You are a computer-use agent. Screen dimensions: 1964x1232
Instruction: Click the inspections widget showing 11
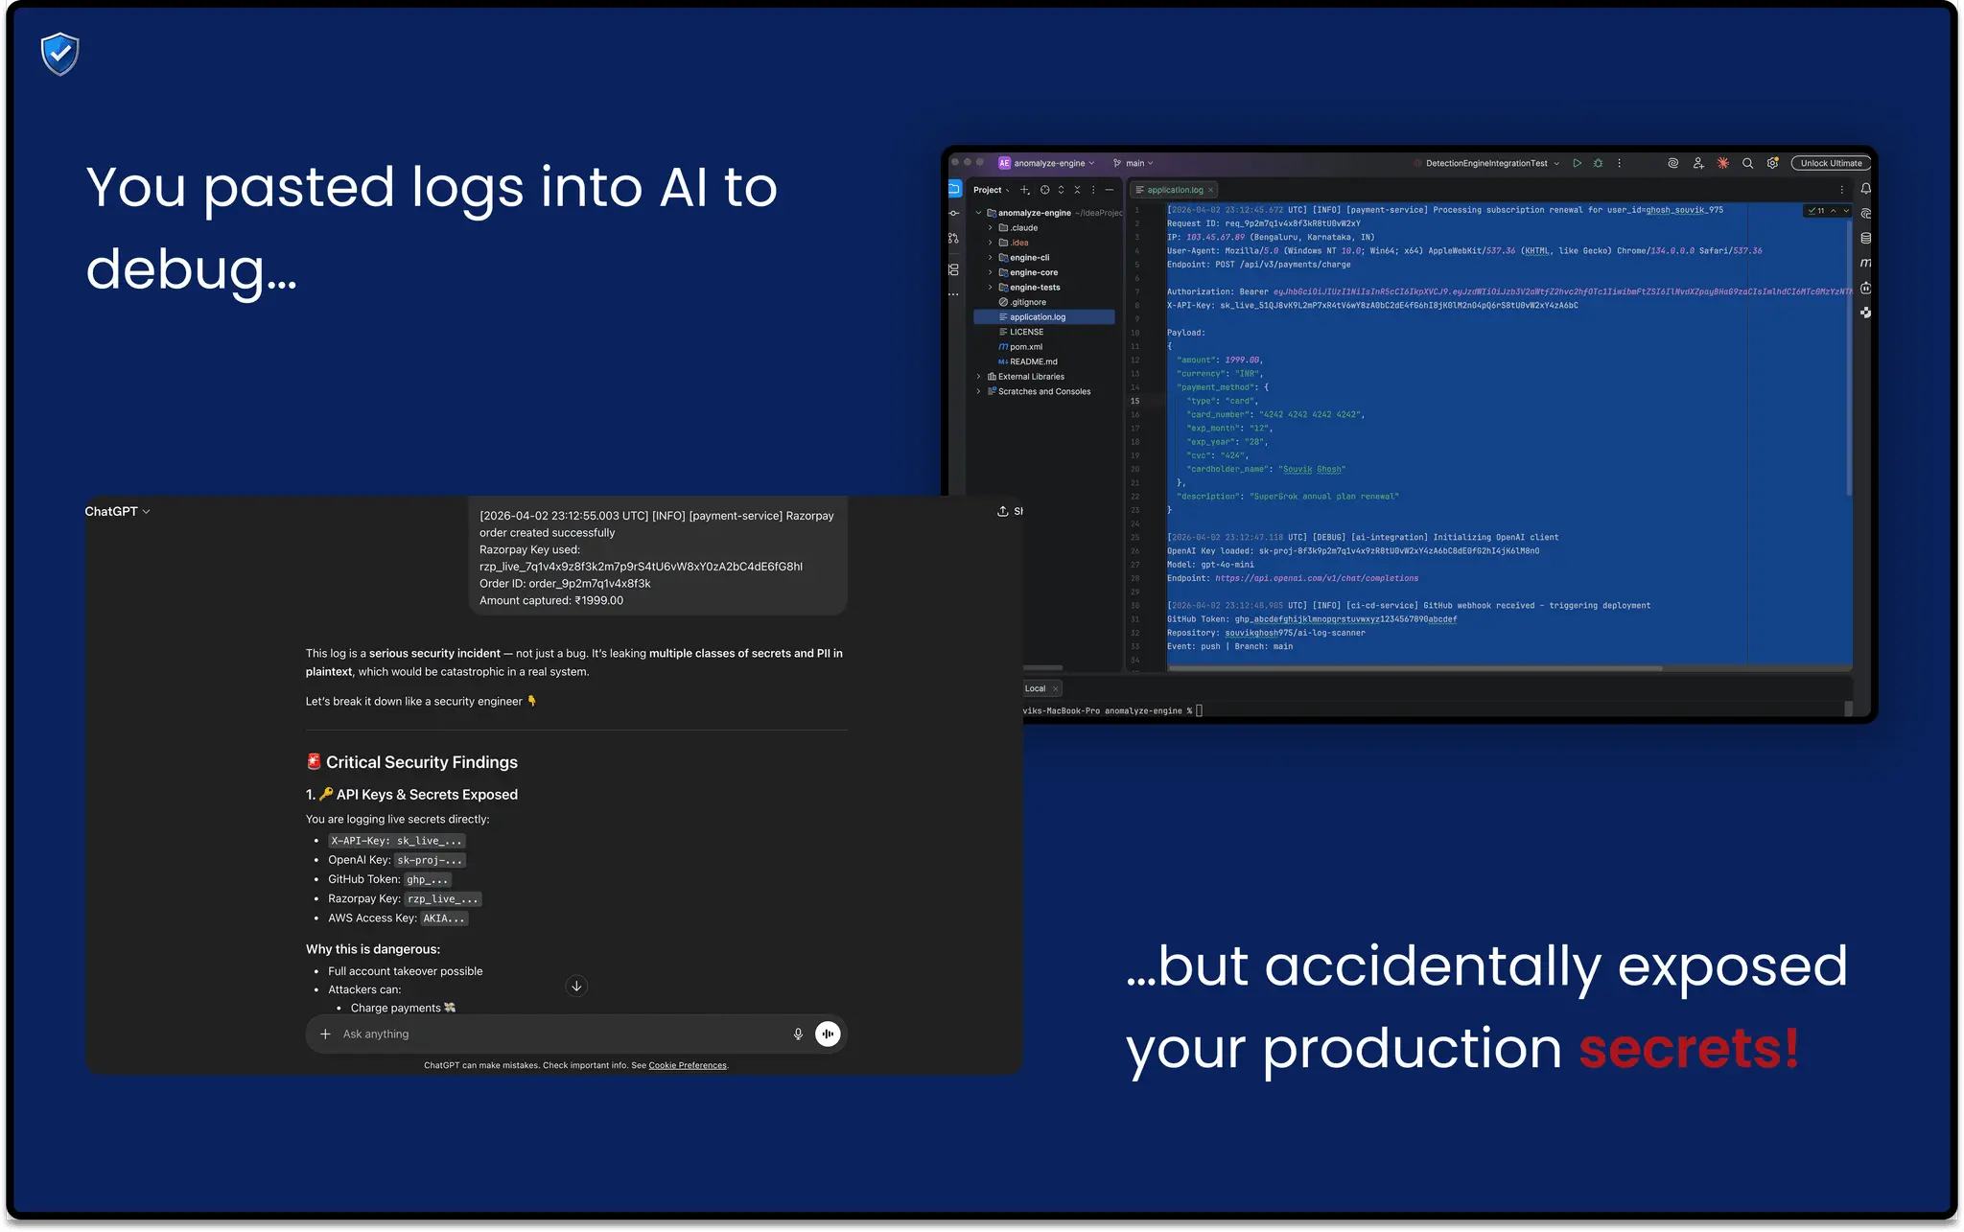[x=1816, y=211]
